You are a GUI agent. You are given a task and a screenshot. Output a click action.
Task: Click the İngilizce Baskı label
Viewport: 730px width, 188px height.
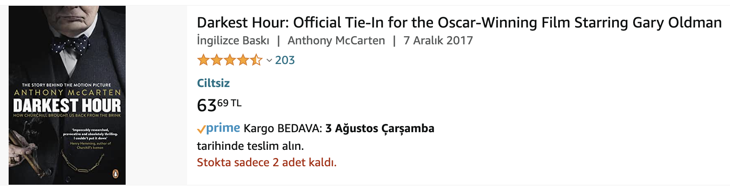pyautogui.click(x=233, y=41)
